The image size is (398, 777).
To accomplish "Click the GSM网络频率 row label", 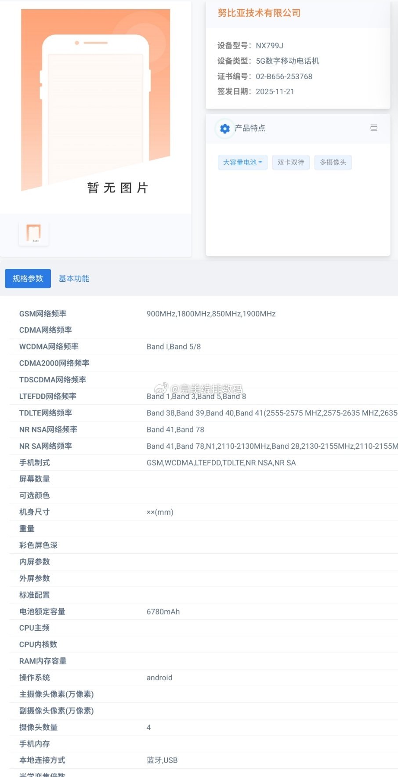I will 43,314.
